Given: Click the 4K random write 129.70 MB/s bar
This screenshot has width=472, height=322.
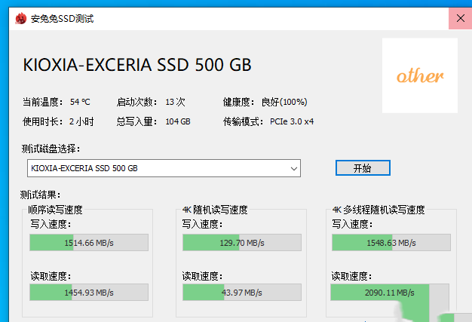Looking at the screenshot, I should (242, 243).
